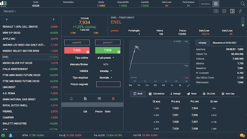Screen dimensions: 247x139
Task: Click dFRA ticker in status bar
Action: (x=33, y=135)
